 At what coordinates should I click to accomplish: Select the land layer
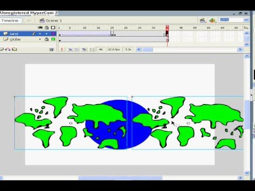28,33
